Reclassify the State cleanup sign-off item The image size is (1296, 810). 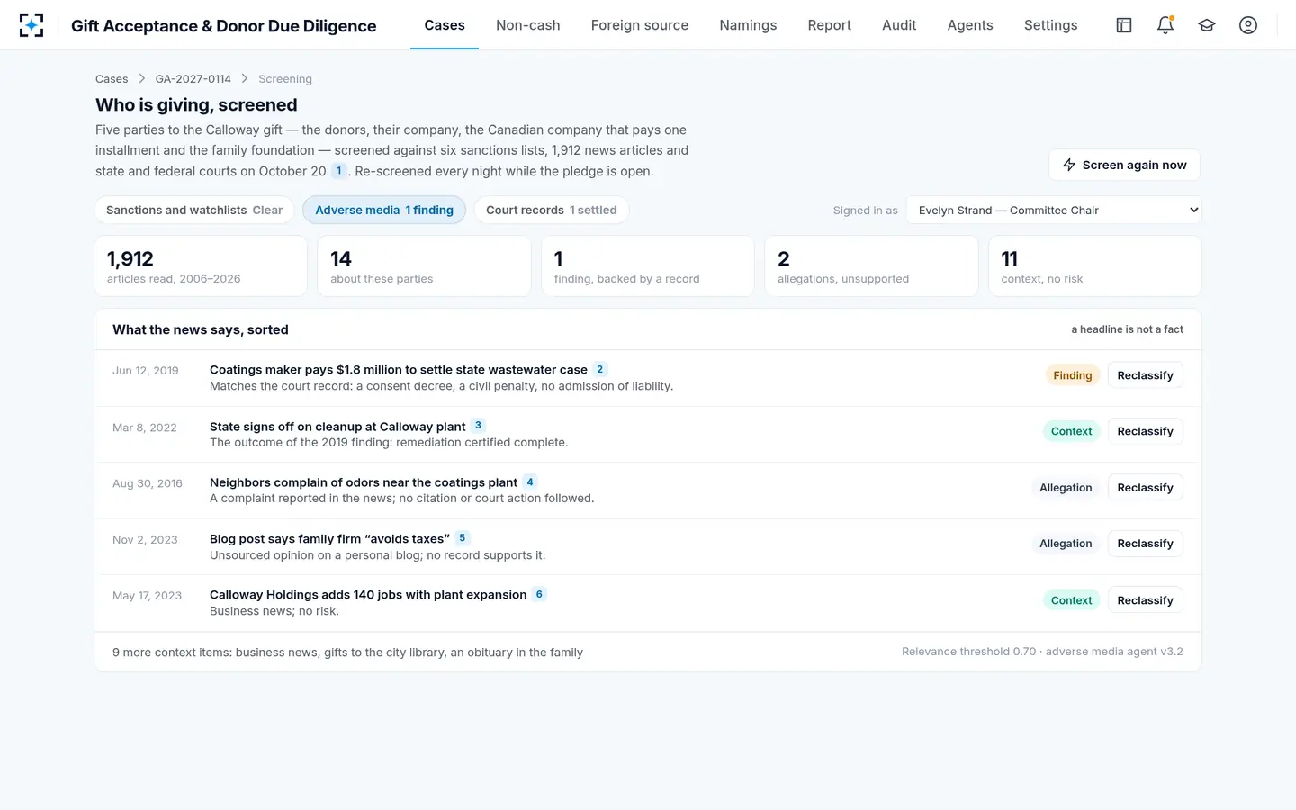click(x=1145, y=431)
